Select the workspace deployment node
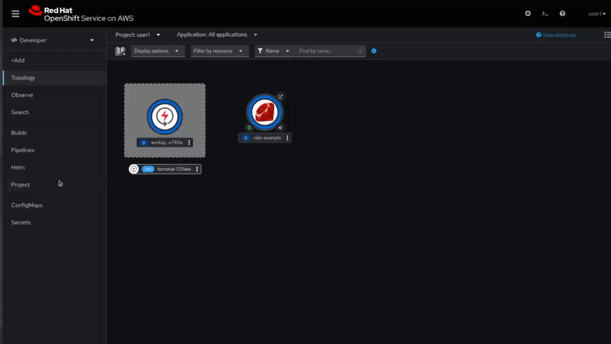The width and height of the screenshot is (611, 344). point(165,116)
